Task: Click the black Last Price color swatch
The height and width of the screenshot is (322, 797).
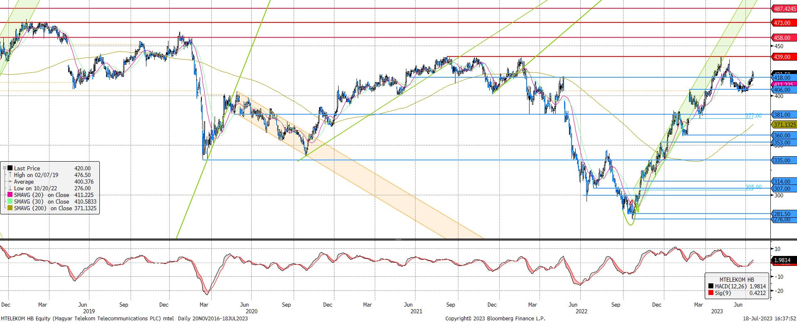Action: 10,168
